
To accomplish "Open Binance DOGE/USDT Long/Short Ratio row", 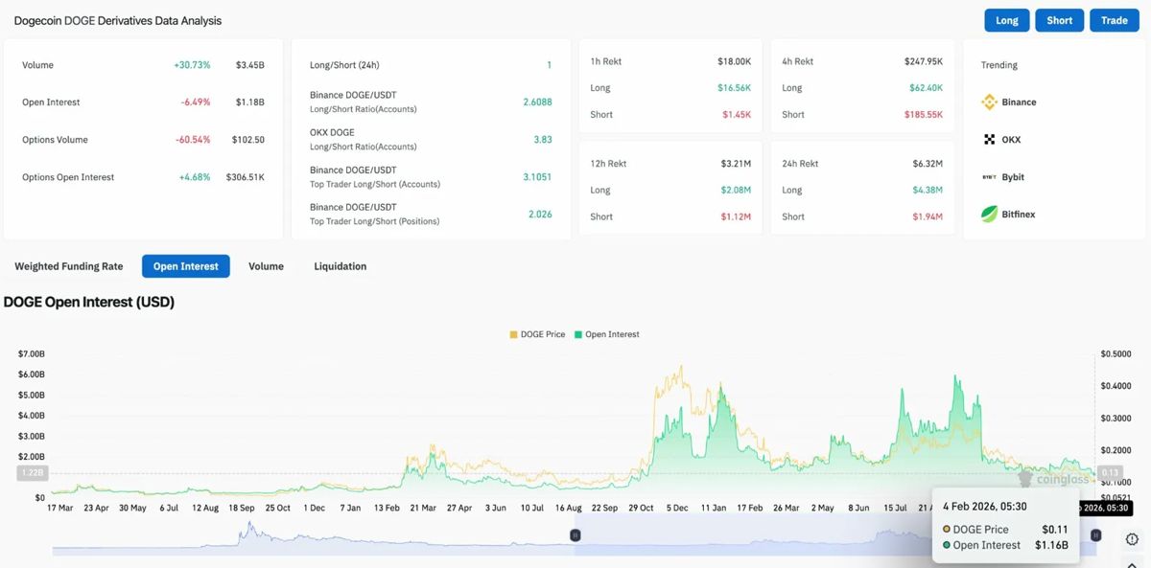I will pos(431,102).
